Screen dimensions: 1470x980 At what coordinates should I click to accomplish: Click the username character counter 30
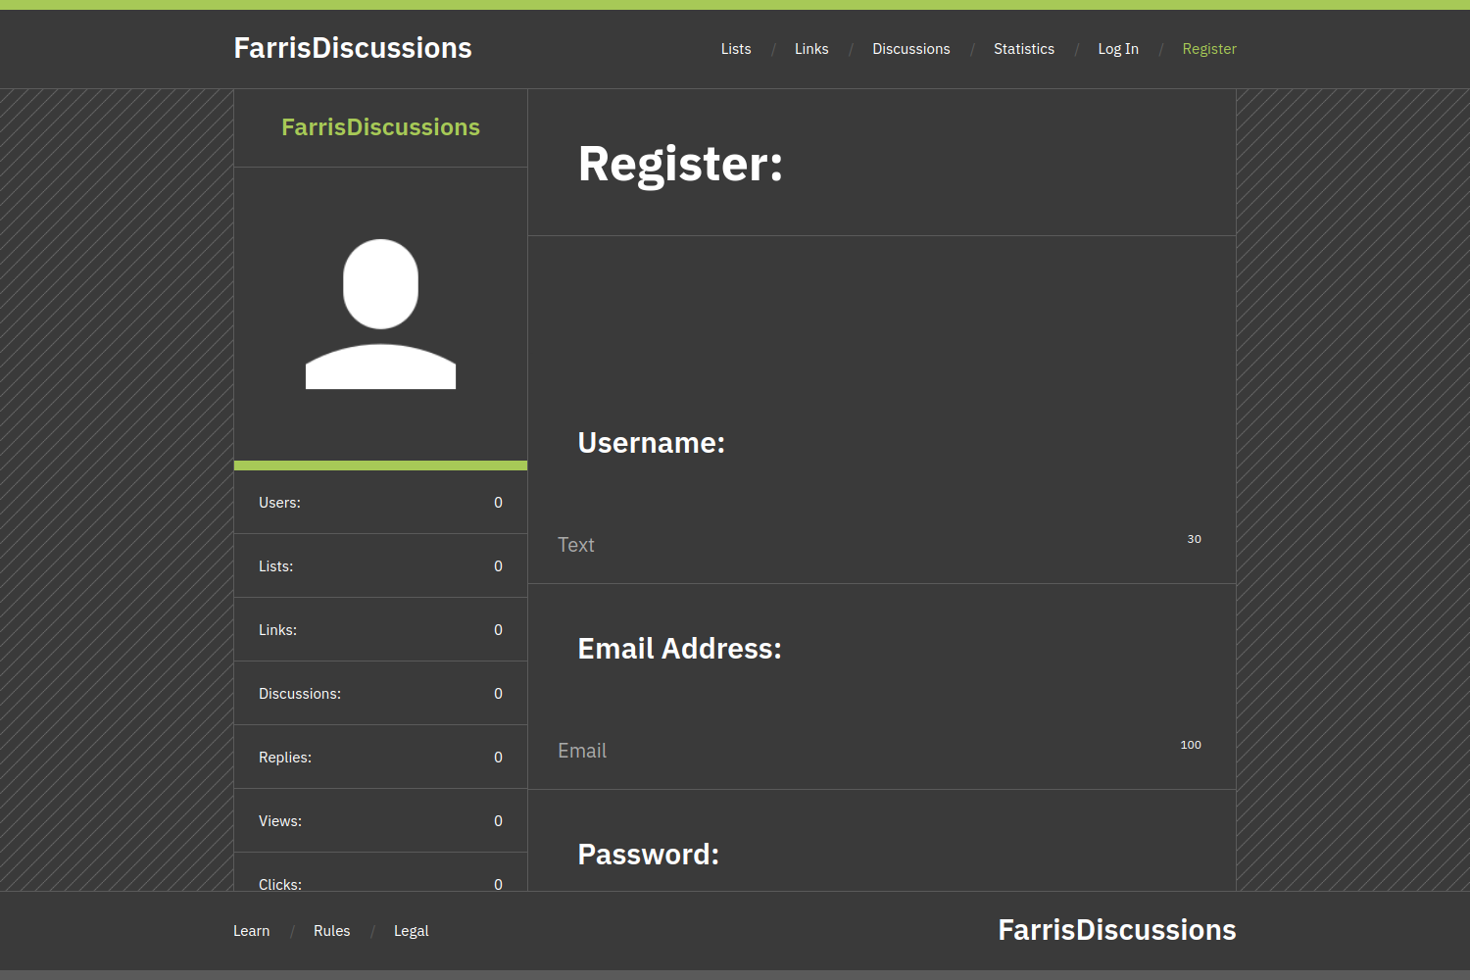(1194, 539)
